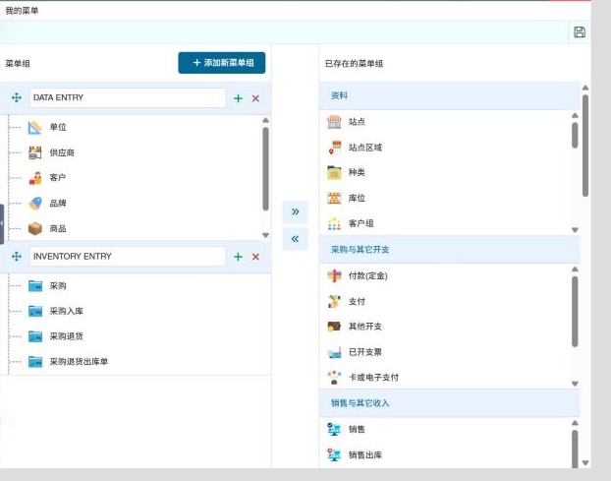This screenshot has width=611, height=481.
Task: Click the 采购入库 tree item label
Action: click(66, 311)
